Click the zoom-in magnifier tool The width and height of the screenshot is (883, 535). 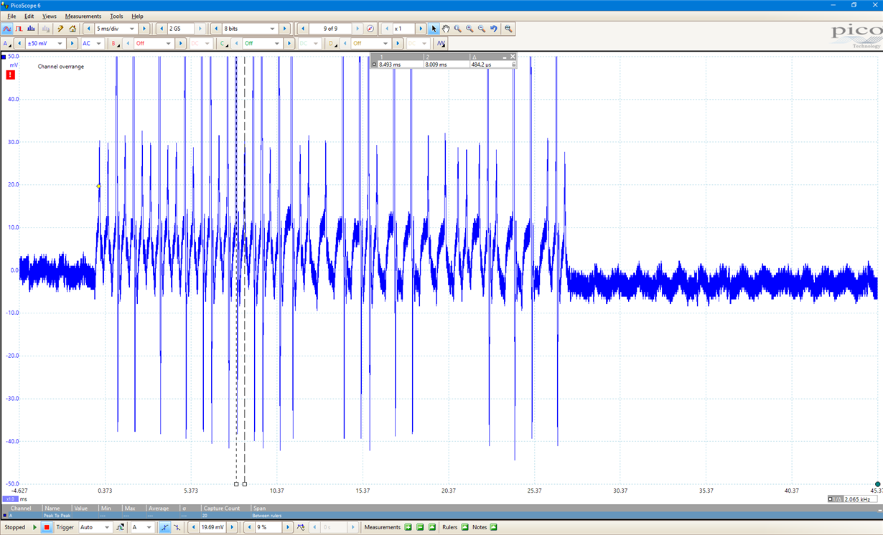[469, 29]
